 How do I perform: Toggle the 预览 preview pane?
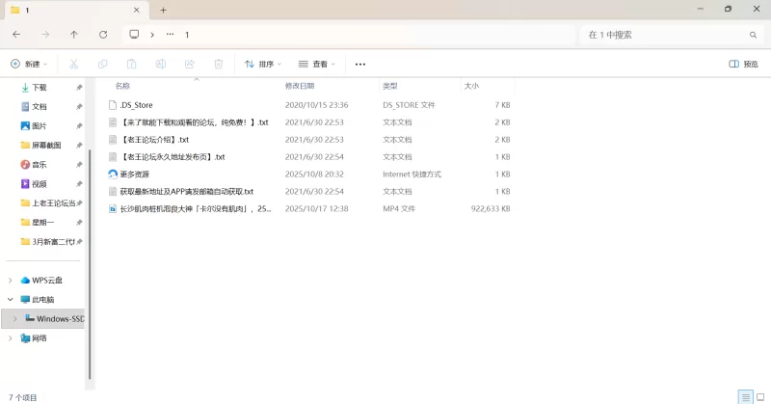coord(743,64)
